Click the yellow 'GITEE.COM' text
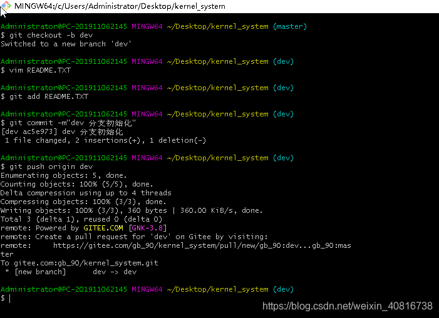The image size is (439, 318). tap(103, 228)
